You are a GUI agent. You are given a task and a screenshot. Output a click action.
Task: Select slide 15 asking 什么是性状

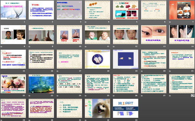[x=14, y=59]
